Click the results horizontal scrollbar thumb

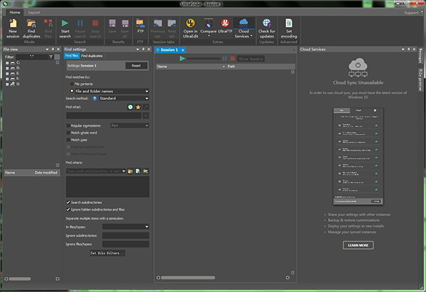tap(188, 278)
